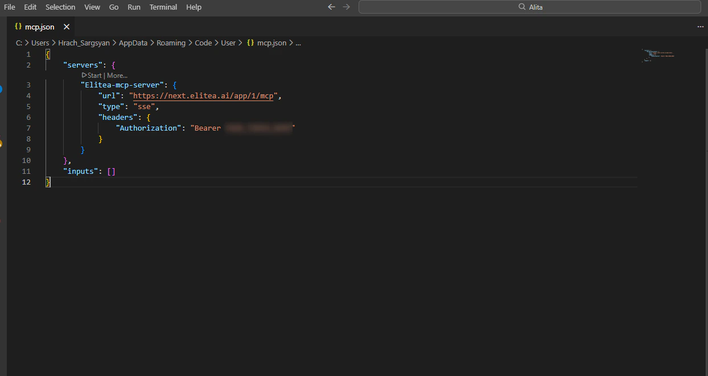Image resolution: width=708 pixels, height=376 pixels.
Task: Open the More Actions "..." editor icon
Action: pos(700,26)
